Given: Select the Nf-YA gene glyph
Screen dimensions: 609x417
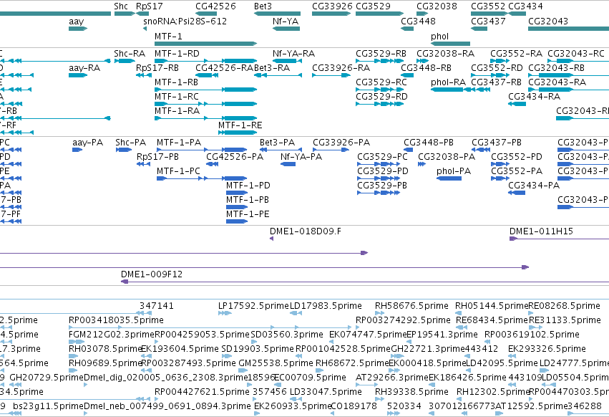Looking at the screenshot, I should coord(286,29).
